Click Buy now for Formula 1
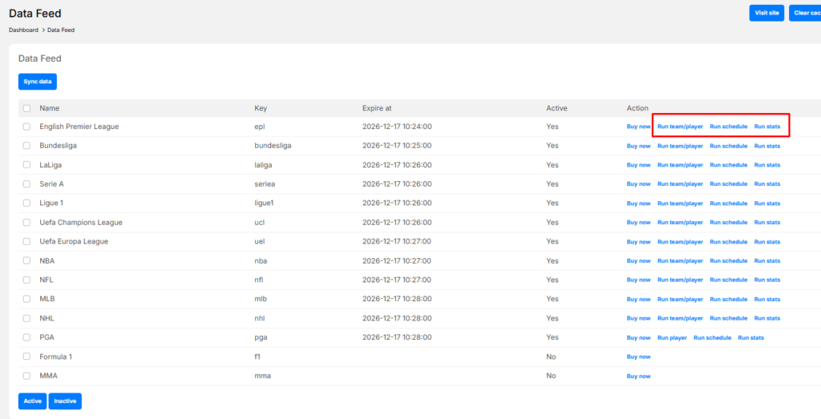This screenshot has width=821, height=419. pos(638,357)
